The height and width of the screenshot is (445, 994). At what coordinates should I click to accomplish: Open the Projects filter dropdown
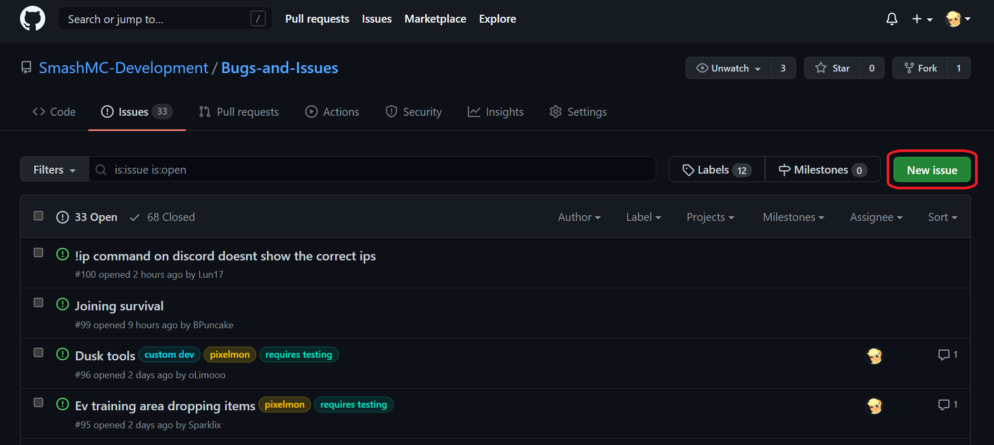[710, 217]
